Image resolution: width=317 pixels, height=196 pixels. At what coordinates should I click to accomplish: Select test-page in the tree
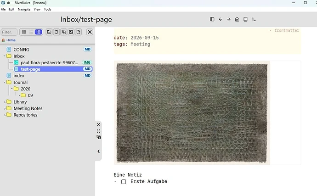pos(53,69)
